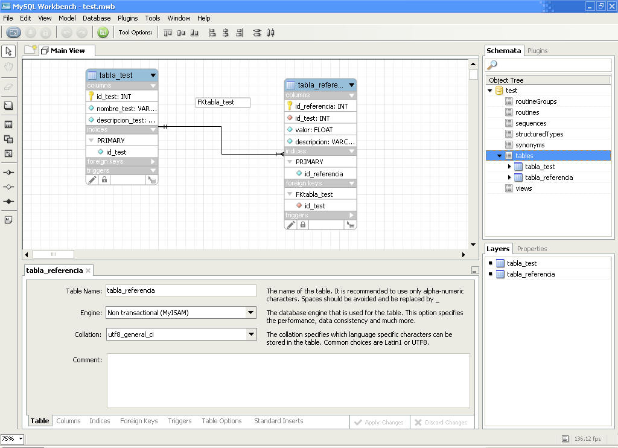This screenshot has width=618, height=448.
Task: Close the tabla_referencia editor tab
Action: point(88,270)
